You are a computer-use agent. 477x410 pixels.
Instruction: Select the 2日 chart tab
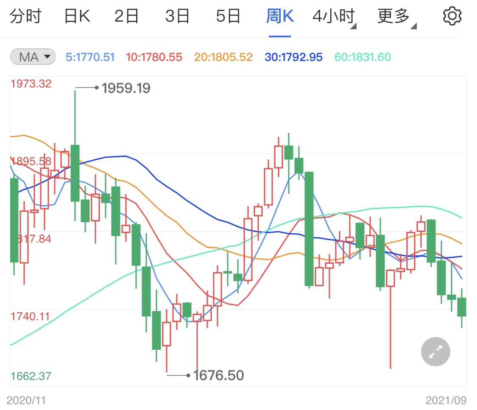pos(127,16)
